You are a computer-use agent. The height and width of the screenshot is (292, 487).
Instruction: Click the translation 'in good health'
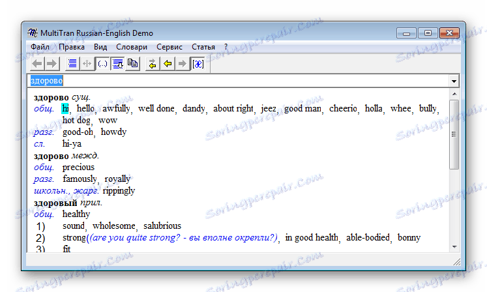pos(312,238)
